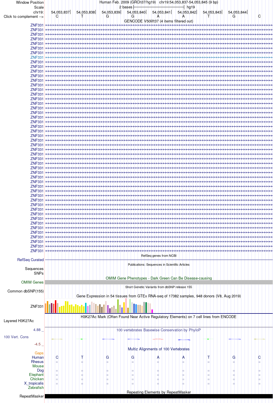The width and height of the screenshot is (273, 403).
Task: Open '100 vertebrates Basewise Conservation by PhyloP' title
Action: [159, 330]
